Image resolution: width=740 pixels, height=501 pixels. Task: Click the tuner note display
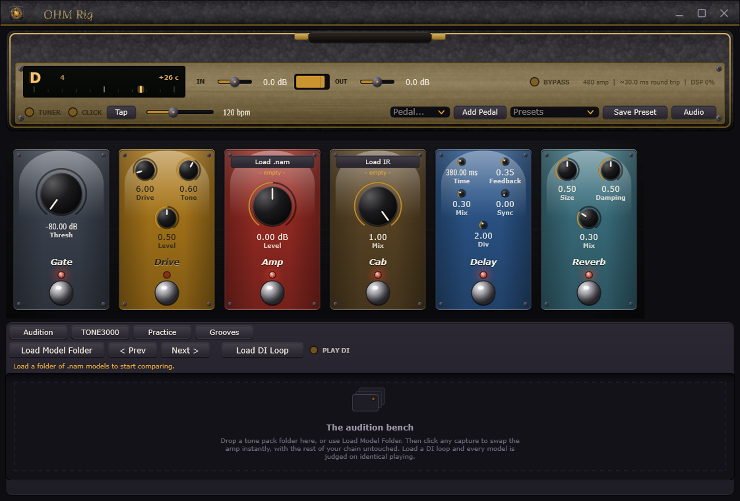point(104,82)
